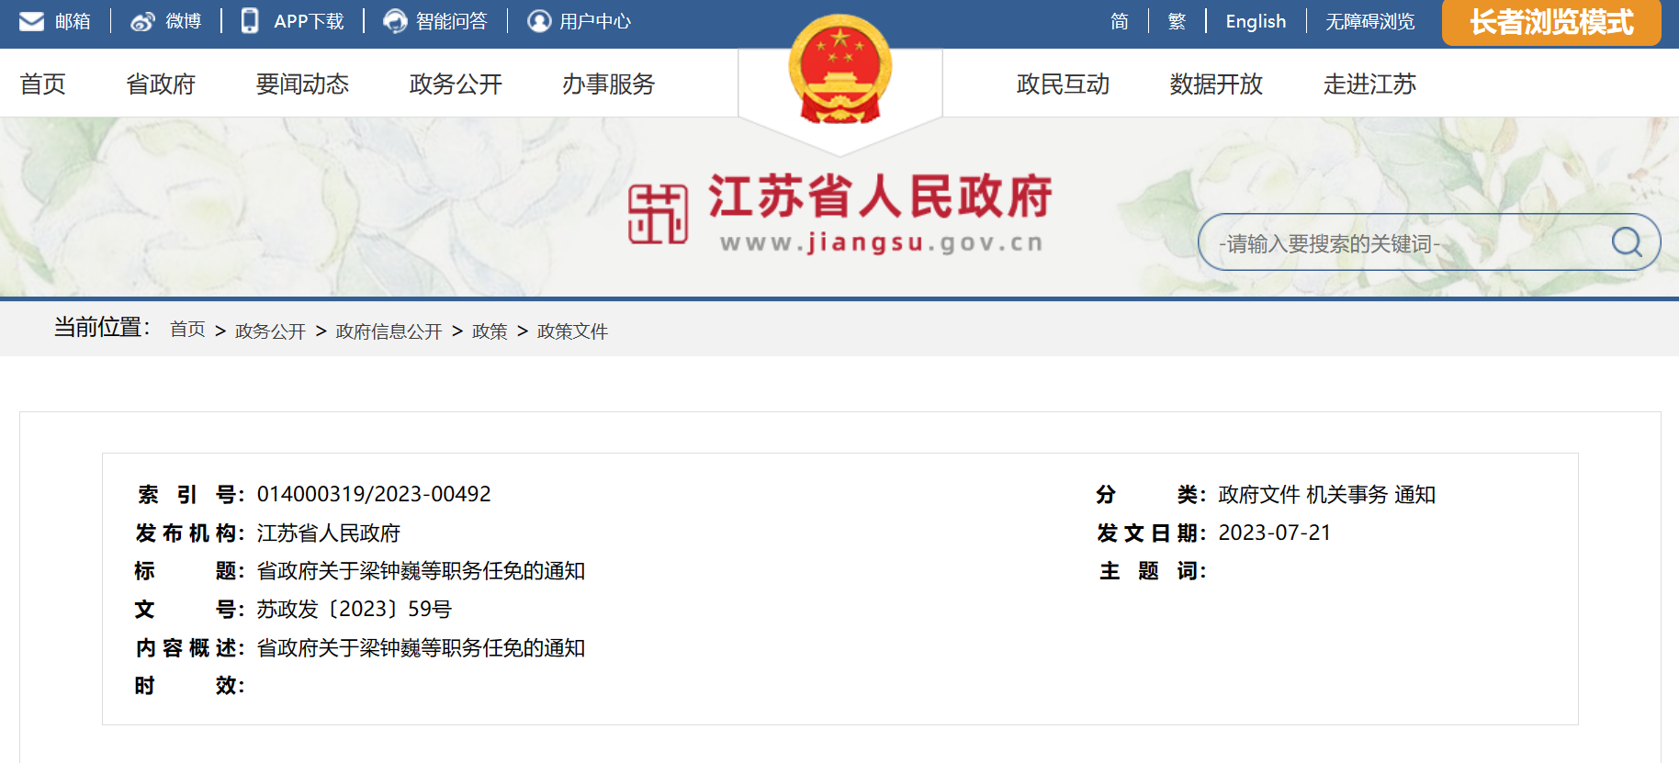The height and width of the screenshot is (763, 1679).
Task: Click www.jiangsu.gov.cn URL text
Action: coord(882,243)
